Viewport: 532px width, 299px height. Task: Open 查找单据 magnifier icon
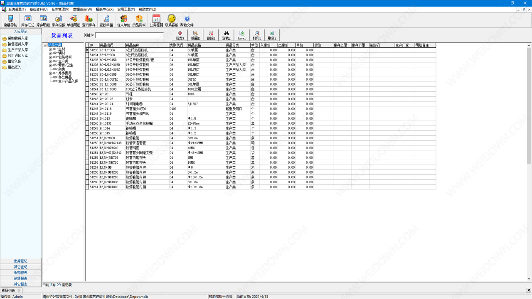pos(106,21)
